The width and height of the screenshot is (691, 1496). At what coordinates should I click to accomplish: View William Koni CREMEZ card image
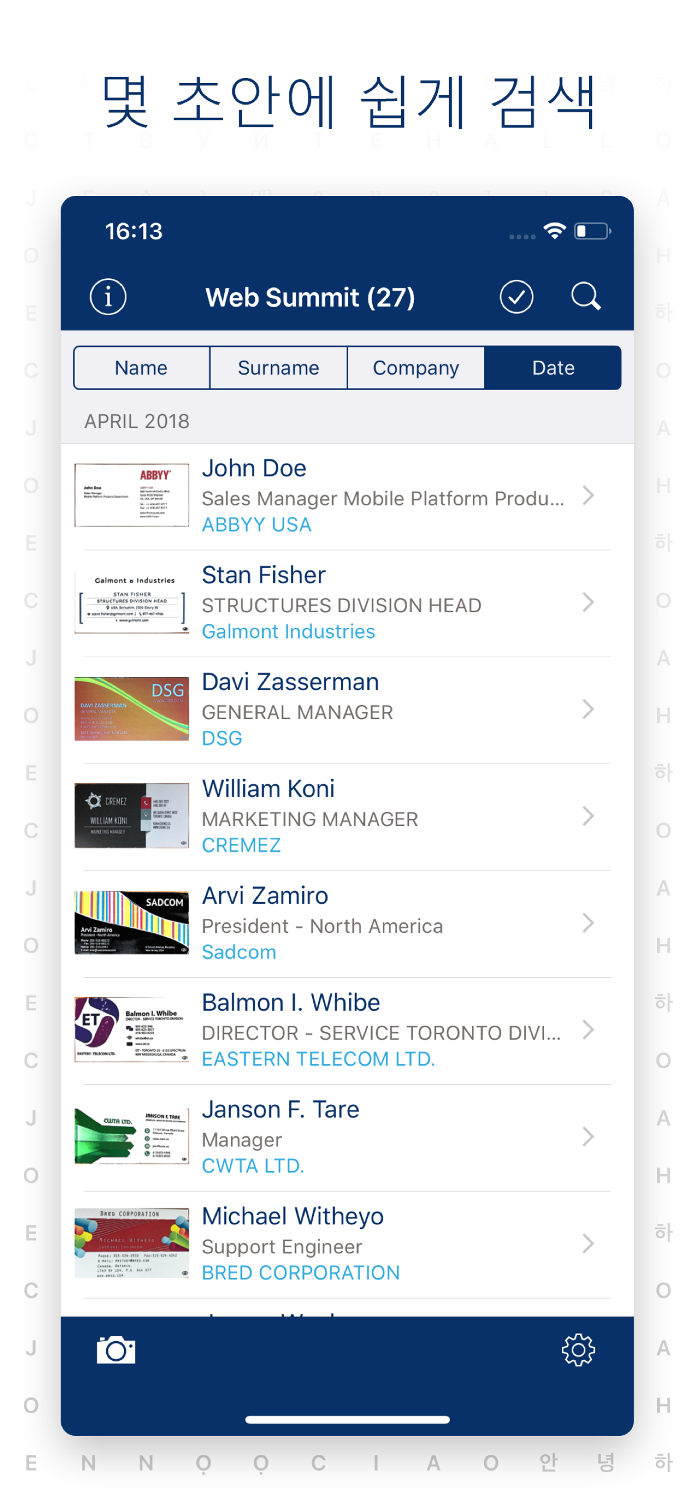point(132,816)
